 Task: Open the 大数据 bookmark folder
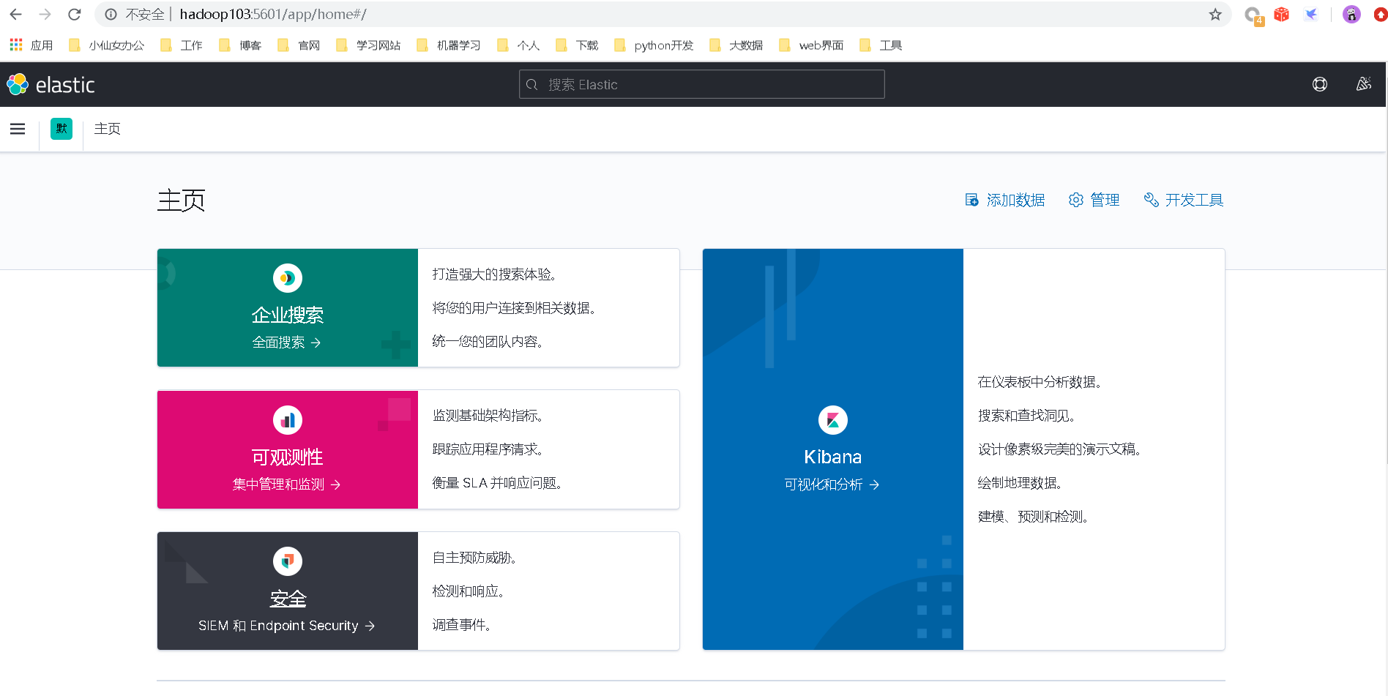coord(736,45)
